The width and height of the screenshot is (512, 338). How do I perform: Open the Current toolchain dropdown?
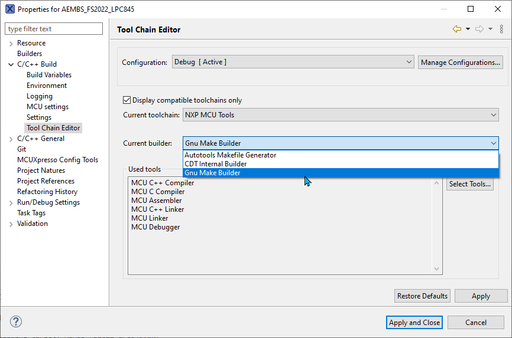[x=340, y=115]
